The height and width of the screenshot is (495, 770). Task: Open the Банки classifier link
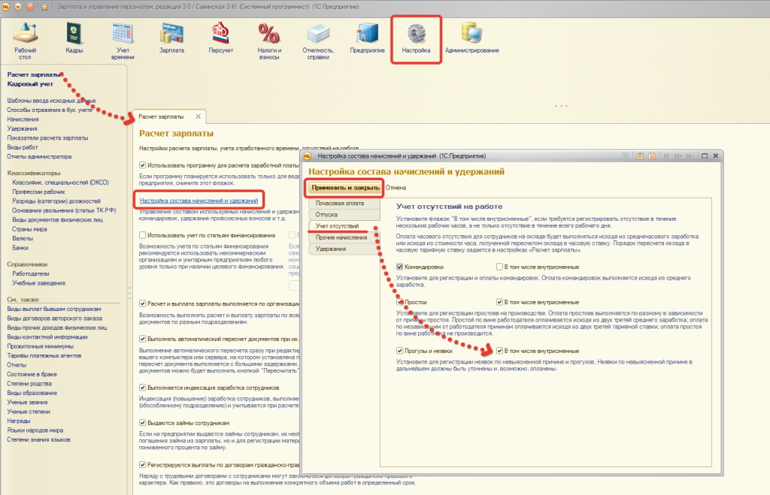20,248
